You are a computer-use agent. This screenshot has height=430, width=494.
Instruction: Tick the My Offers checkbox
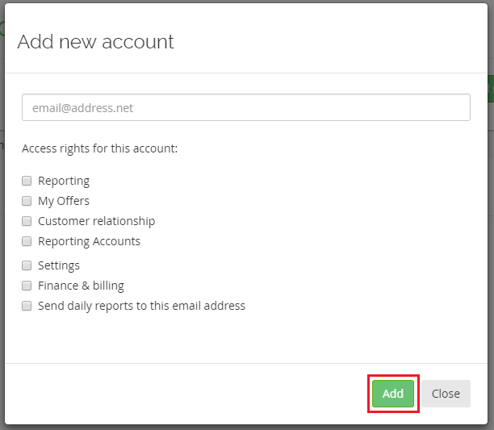click(27, 201)
